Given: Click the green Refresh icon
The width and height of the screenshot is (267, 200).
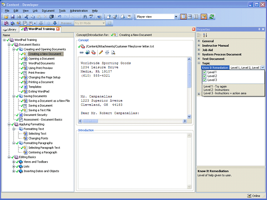Looking at the screenshot, I should click(x=212, y=17).
